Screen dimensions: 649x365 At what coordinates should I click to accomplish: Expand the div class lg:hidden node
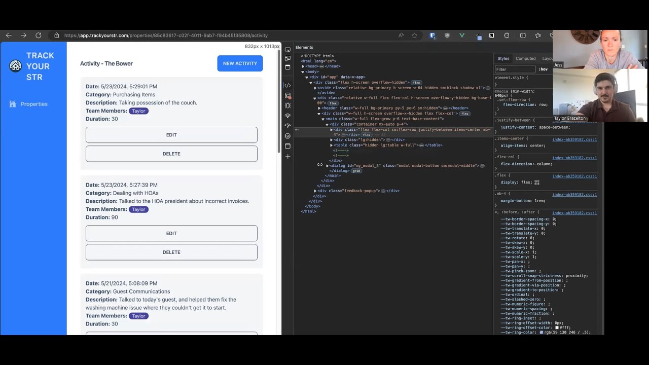(331, 140)
